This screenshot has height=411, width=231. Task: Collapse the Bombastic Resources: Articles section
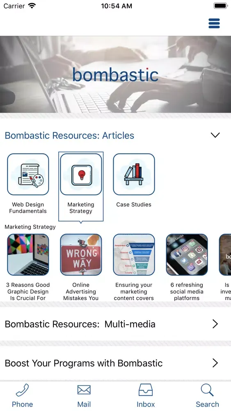(x=215, y=135)
